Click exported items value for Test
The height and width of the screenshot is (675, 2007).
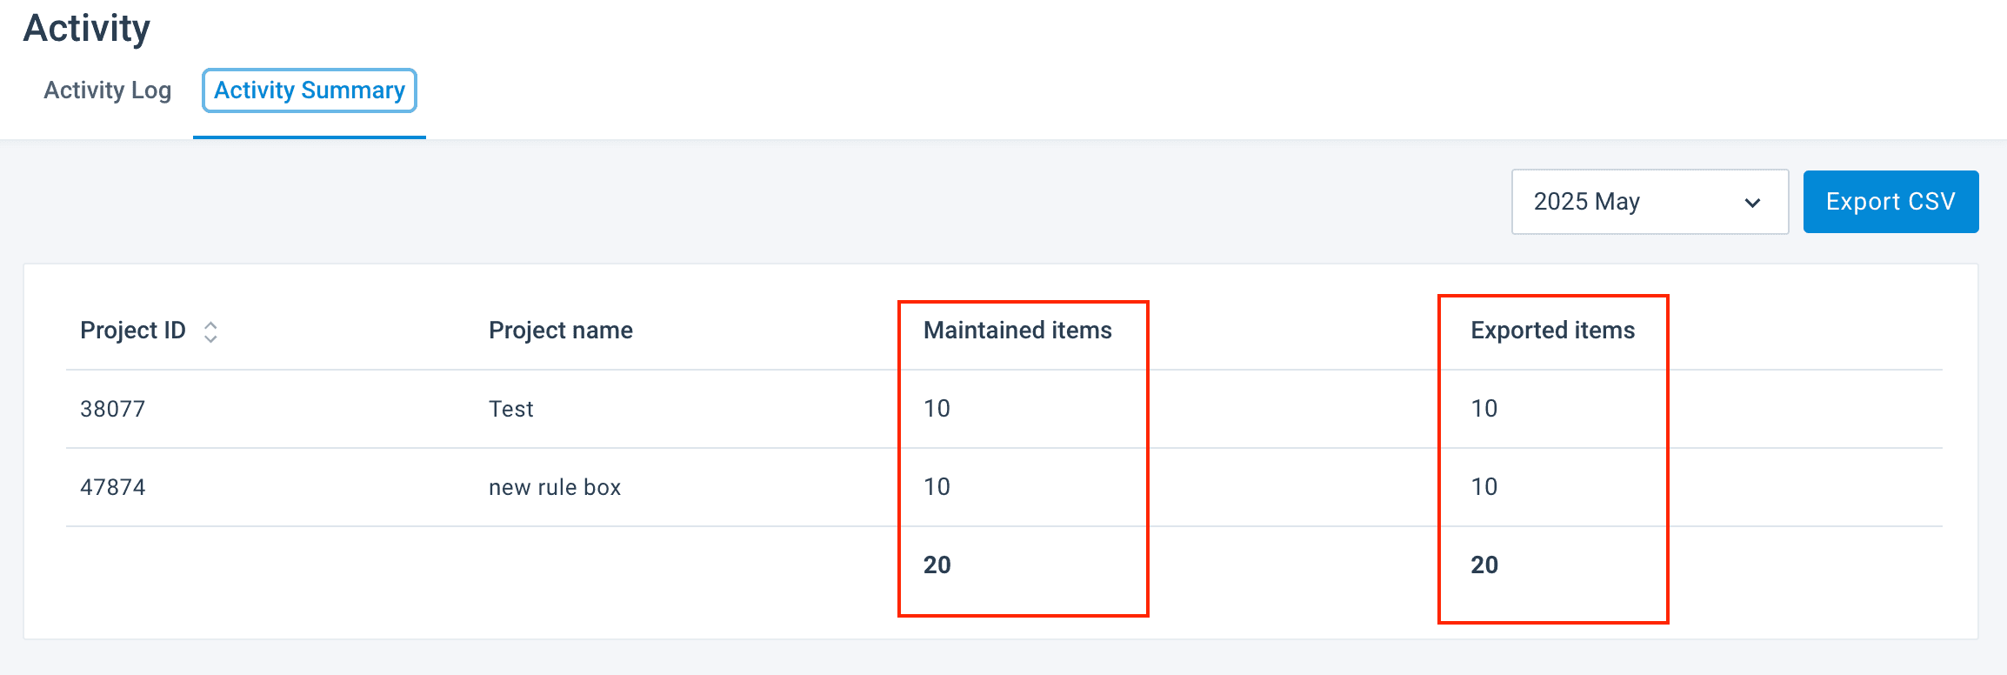click(1484, 409)
